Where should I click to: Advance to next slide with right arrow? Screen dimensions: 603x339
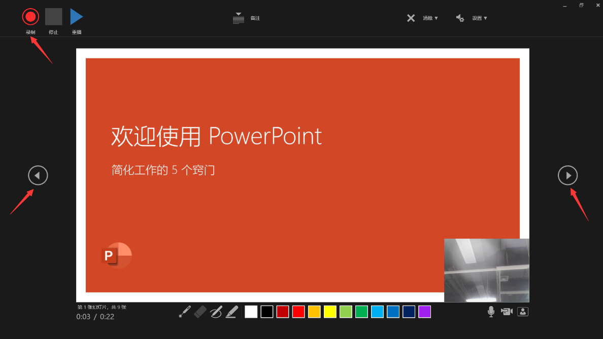click(x=567, y=175)
